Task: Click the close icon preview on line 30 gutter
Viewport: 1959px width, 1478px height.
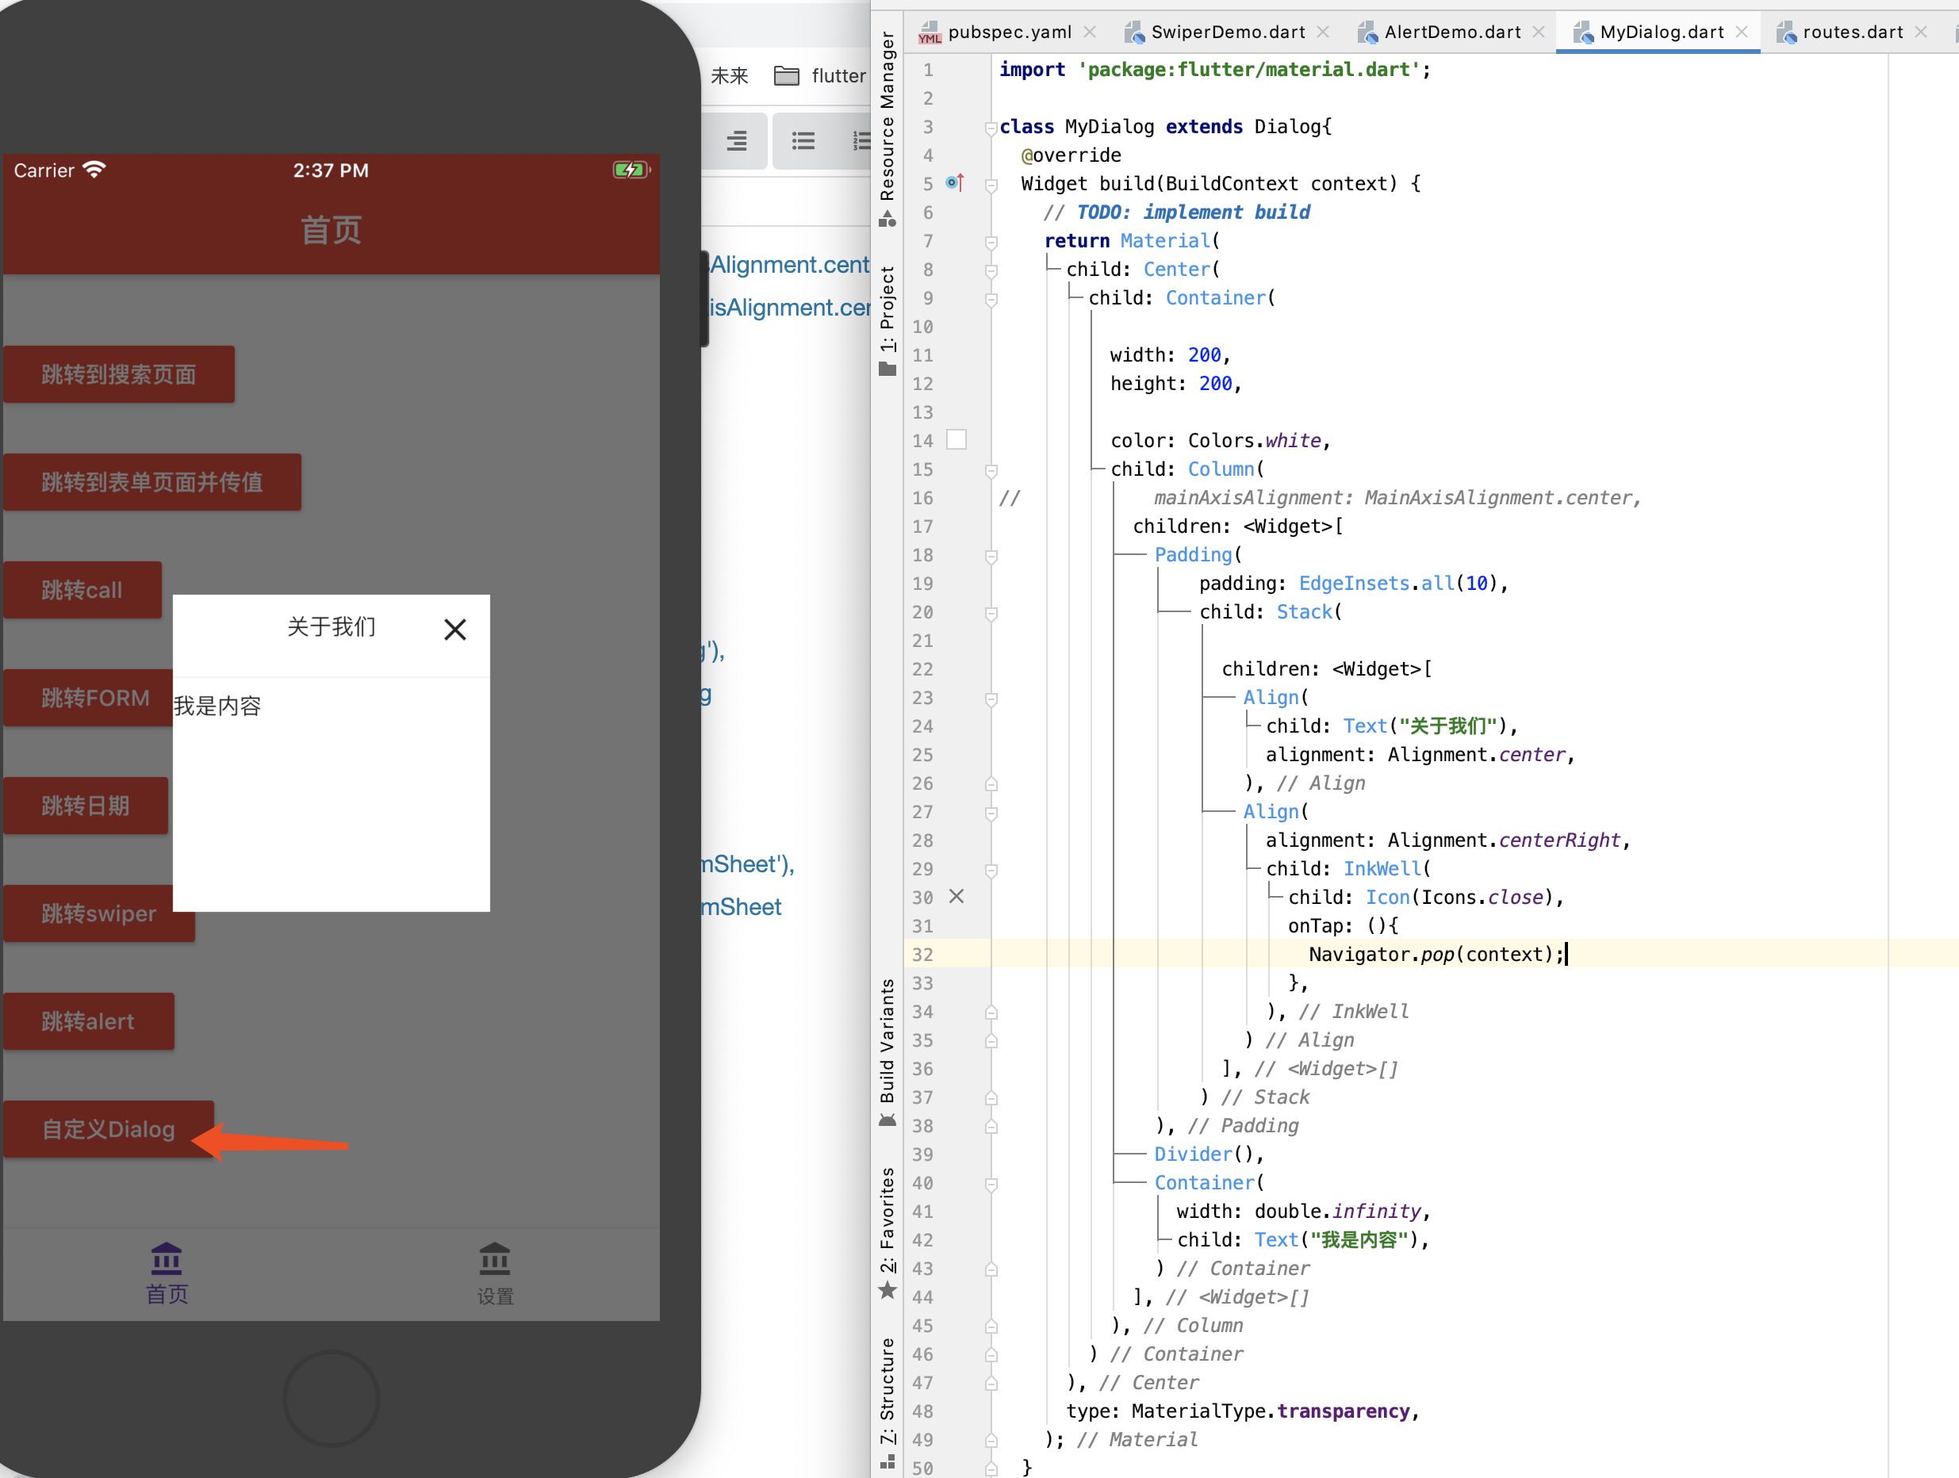Action: click(x=956, y=896)
